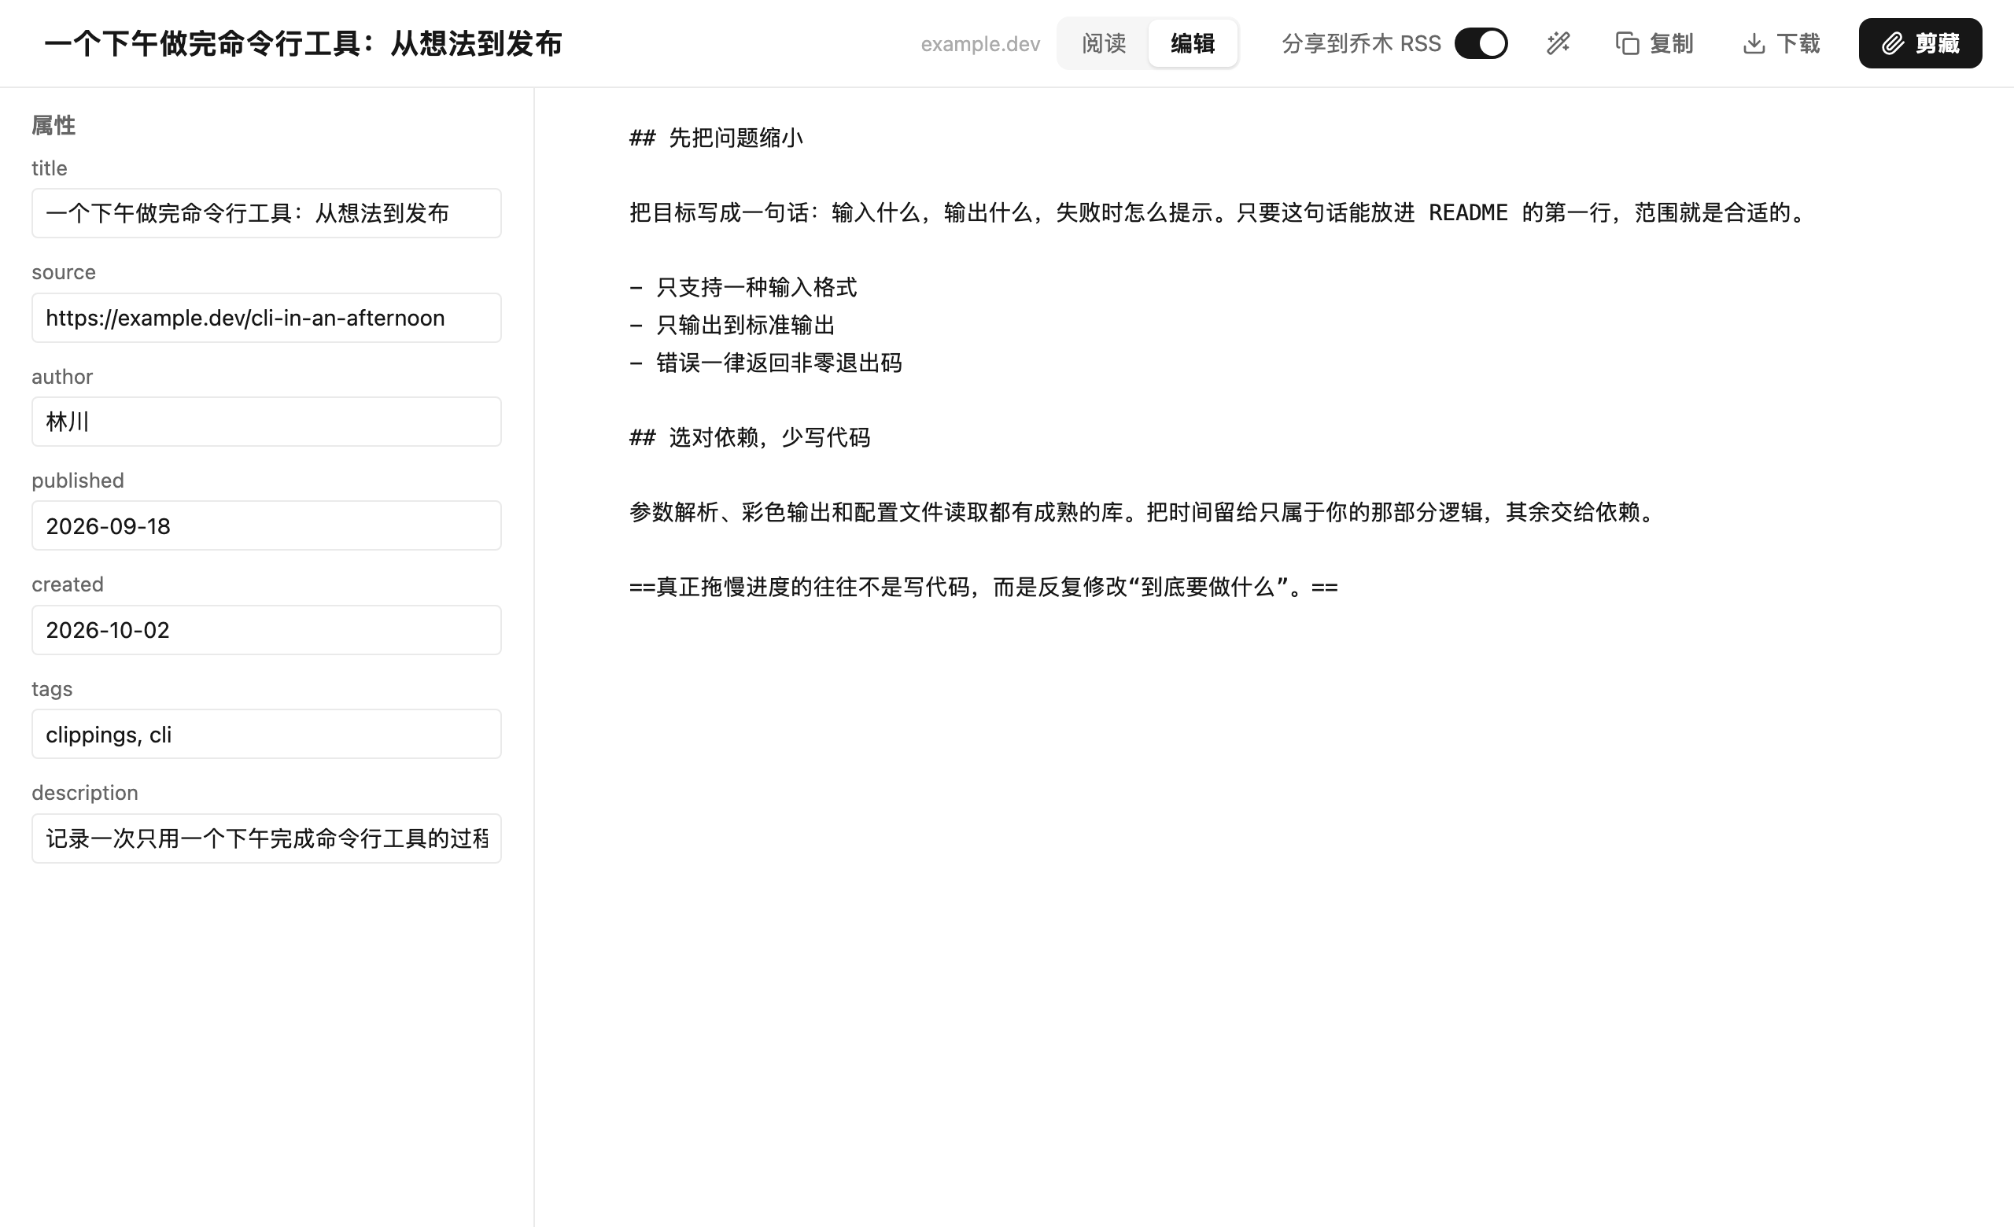
Task: Click the 下载 download button
Action: click(1782, 43)
